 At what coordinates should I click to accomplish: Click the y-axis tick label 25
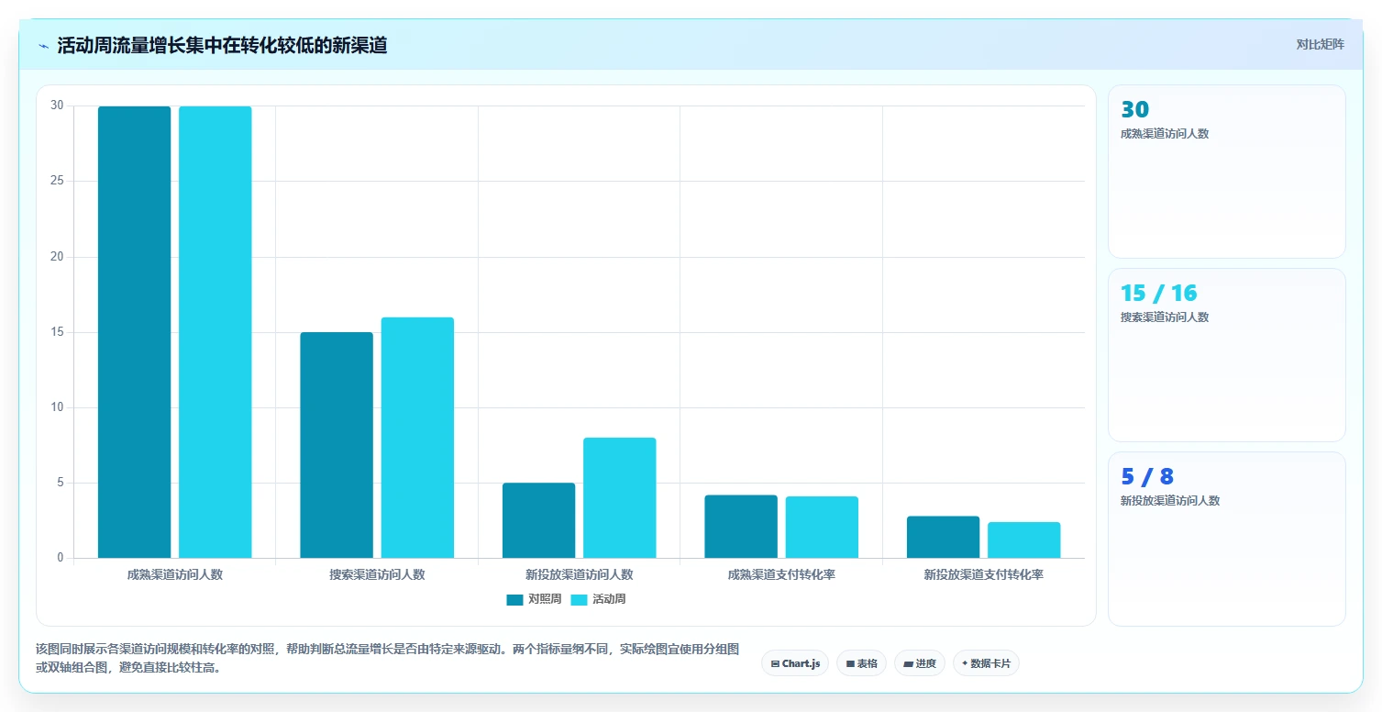[57, 181]
